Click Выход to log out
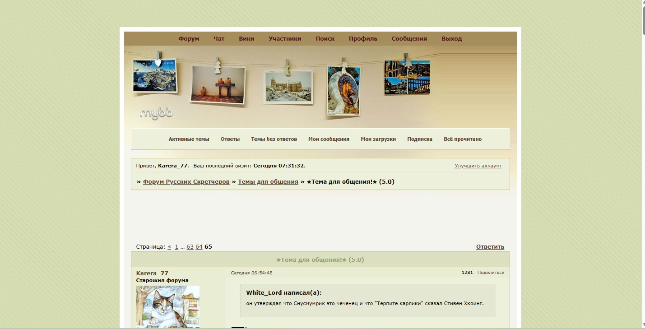Viewport: 645px width, 329px height. 452,39
